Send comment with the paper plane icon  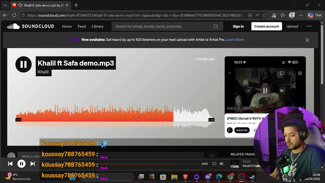pyautogui.click(x=212, y=156)
